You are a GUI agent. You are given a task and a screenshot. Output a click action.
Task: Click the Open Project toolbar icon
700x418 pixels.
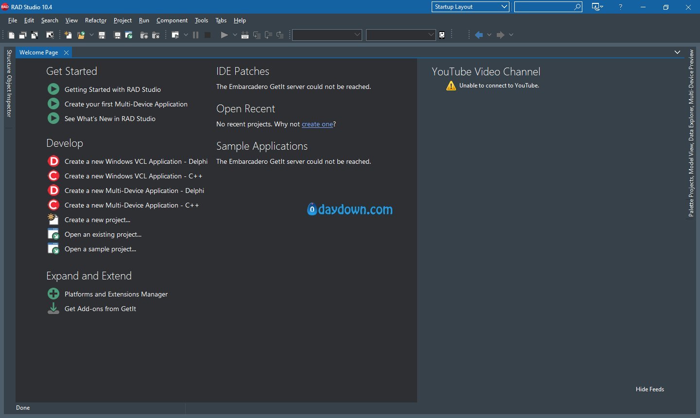click(x=129, y=35)
